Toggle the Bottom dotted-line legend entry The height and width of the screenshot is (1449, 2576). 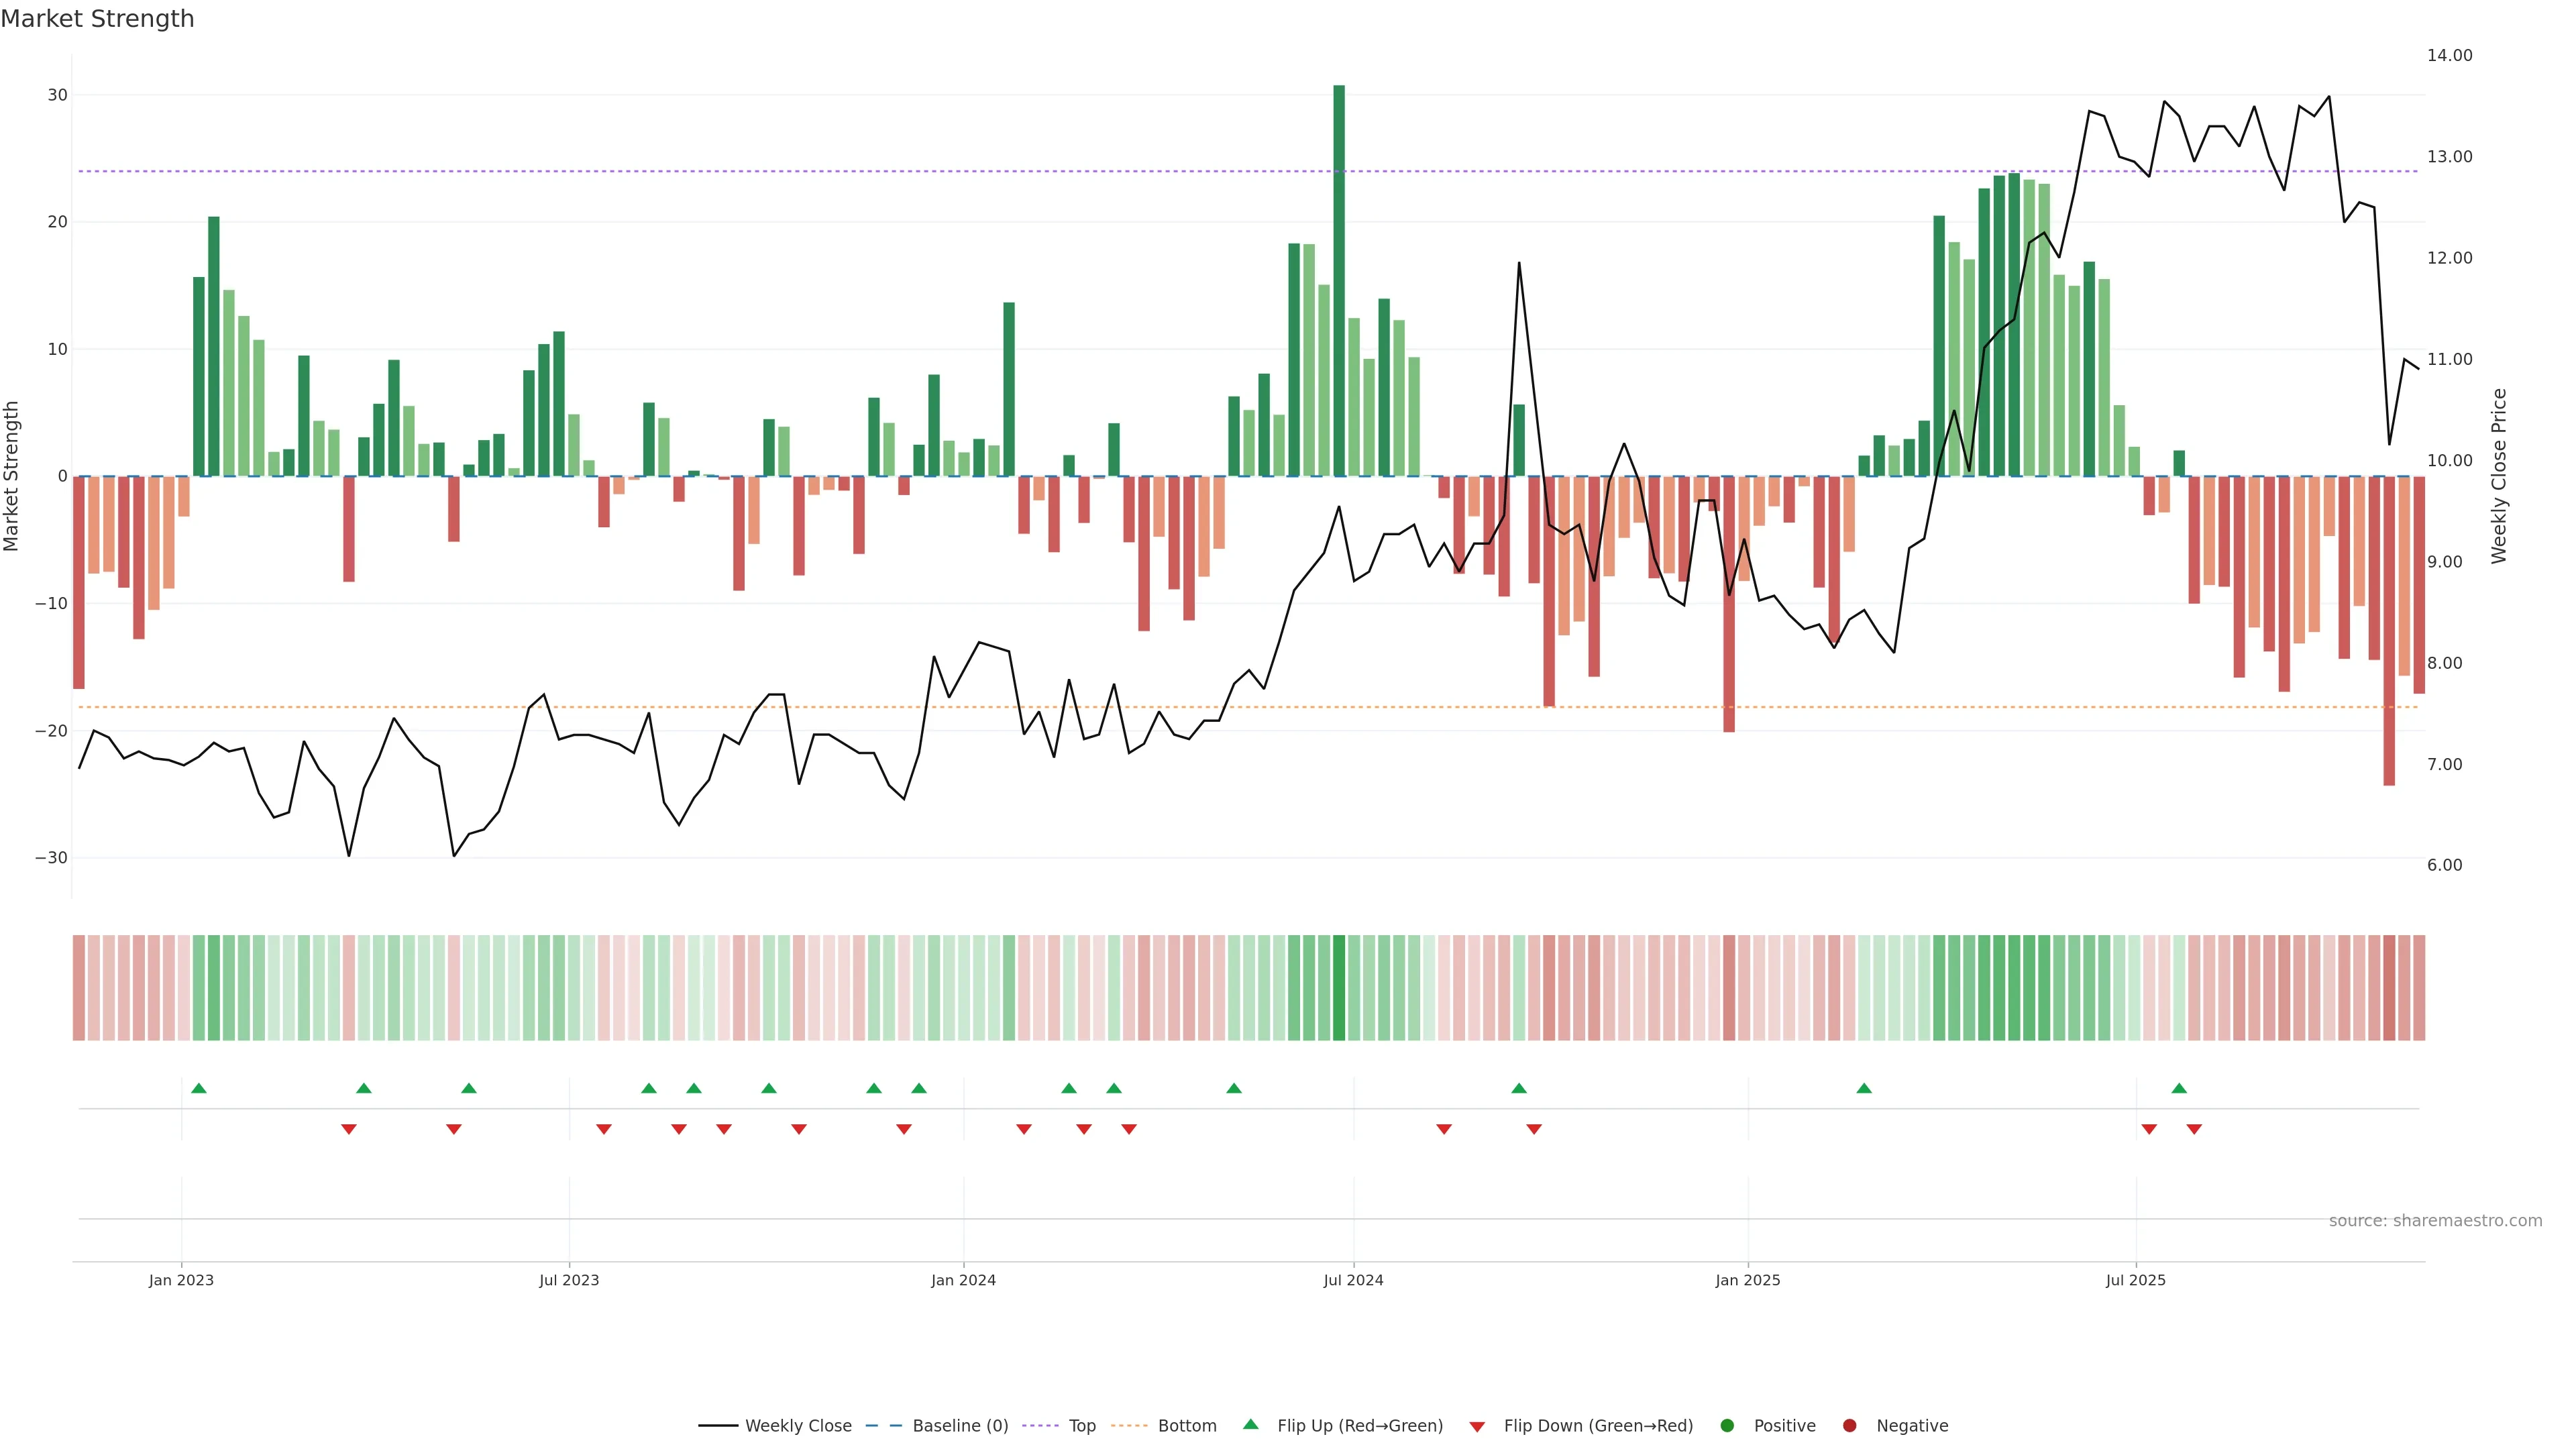tap(1186, 1426)
